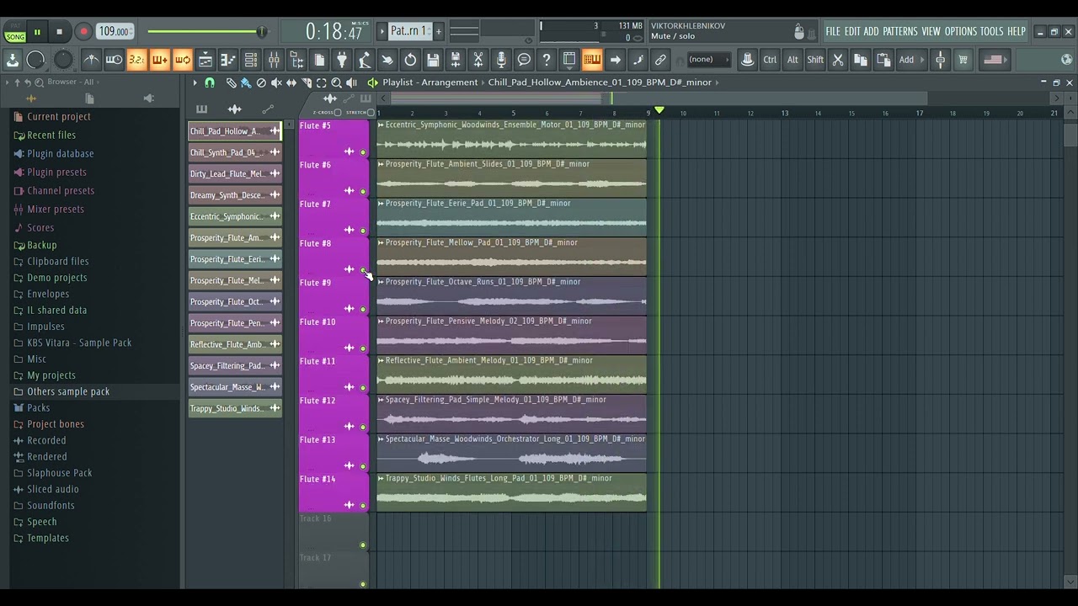Choose the zoom tool in playlist toolbar
Screen dimensions: 1078x606
coord(336,82)
